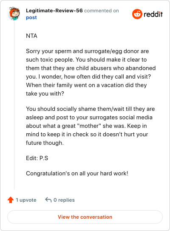The height and width of the screenshot is (231, 170).
Task: Click the paragraph starting "You should socially shame"
Action: point(91,126)
